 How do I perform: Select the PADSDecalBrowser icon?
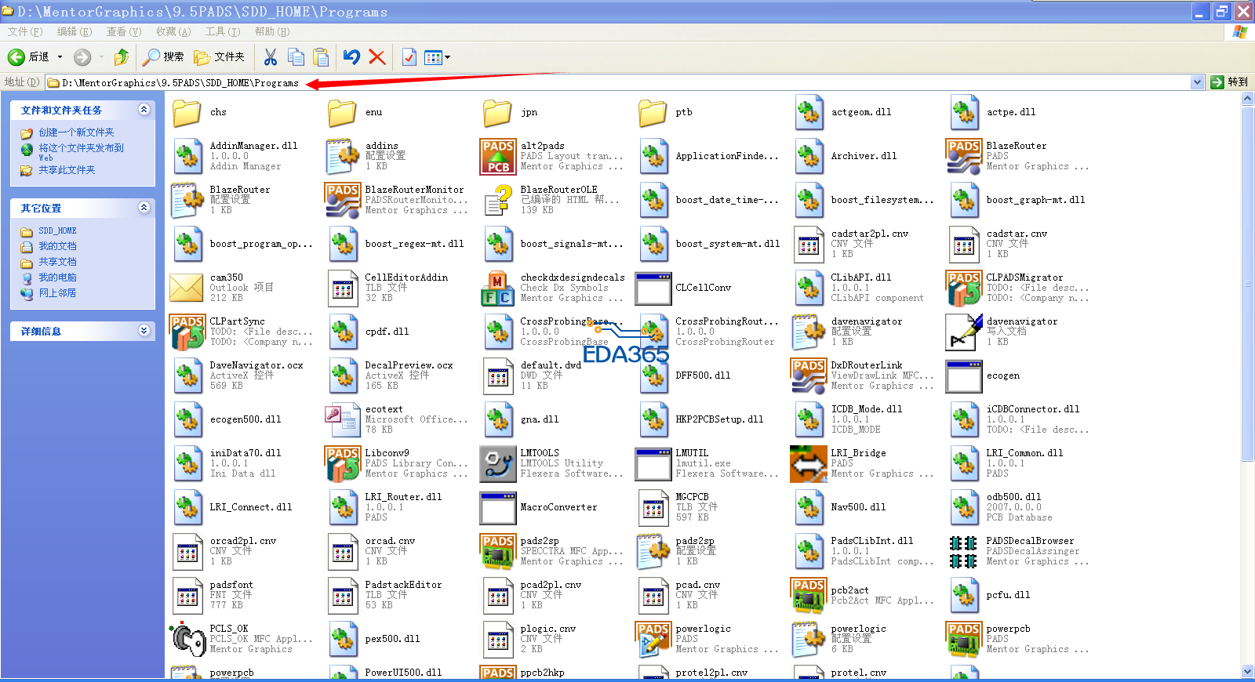click(963, 551)
